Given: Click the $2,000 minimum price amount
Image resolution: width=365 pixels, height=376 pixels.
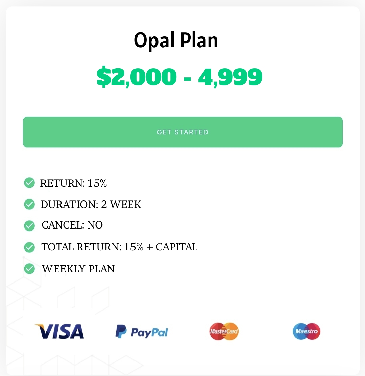Looking at the screenshot, I should pos(137,77).
